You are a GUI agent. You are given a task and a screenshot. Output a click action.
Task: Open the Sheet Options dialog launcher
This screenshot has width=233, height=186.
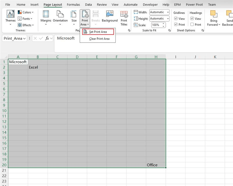tap(203, 30)
